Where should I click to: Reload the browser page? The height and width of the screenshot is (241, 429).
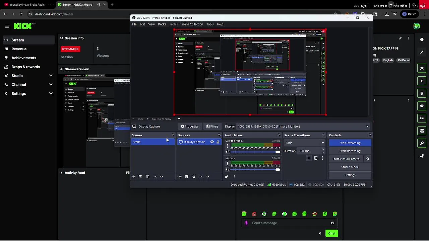click(x=21, y=14)
